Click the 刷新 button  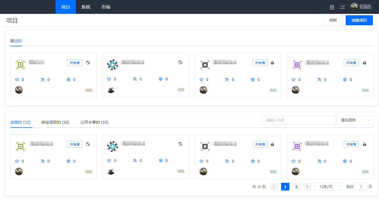pyautogui.click(x=333, y=20)
